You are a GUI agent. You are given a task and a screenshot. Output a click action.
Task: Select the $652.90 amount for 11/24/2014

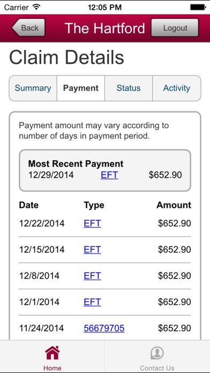tap(174, 329)
